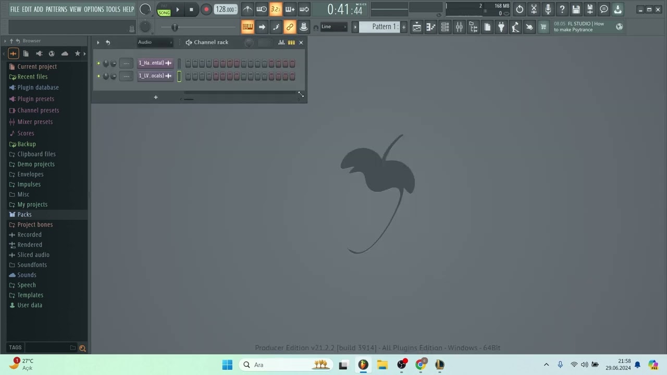Select the 1_Ha..ental) channel button
667x375 pixels.
tap(155, 63)
